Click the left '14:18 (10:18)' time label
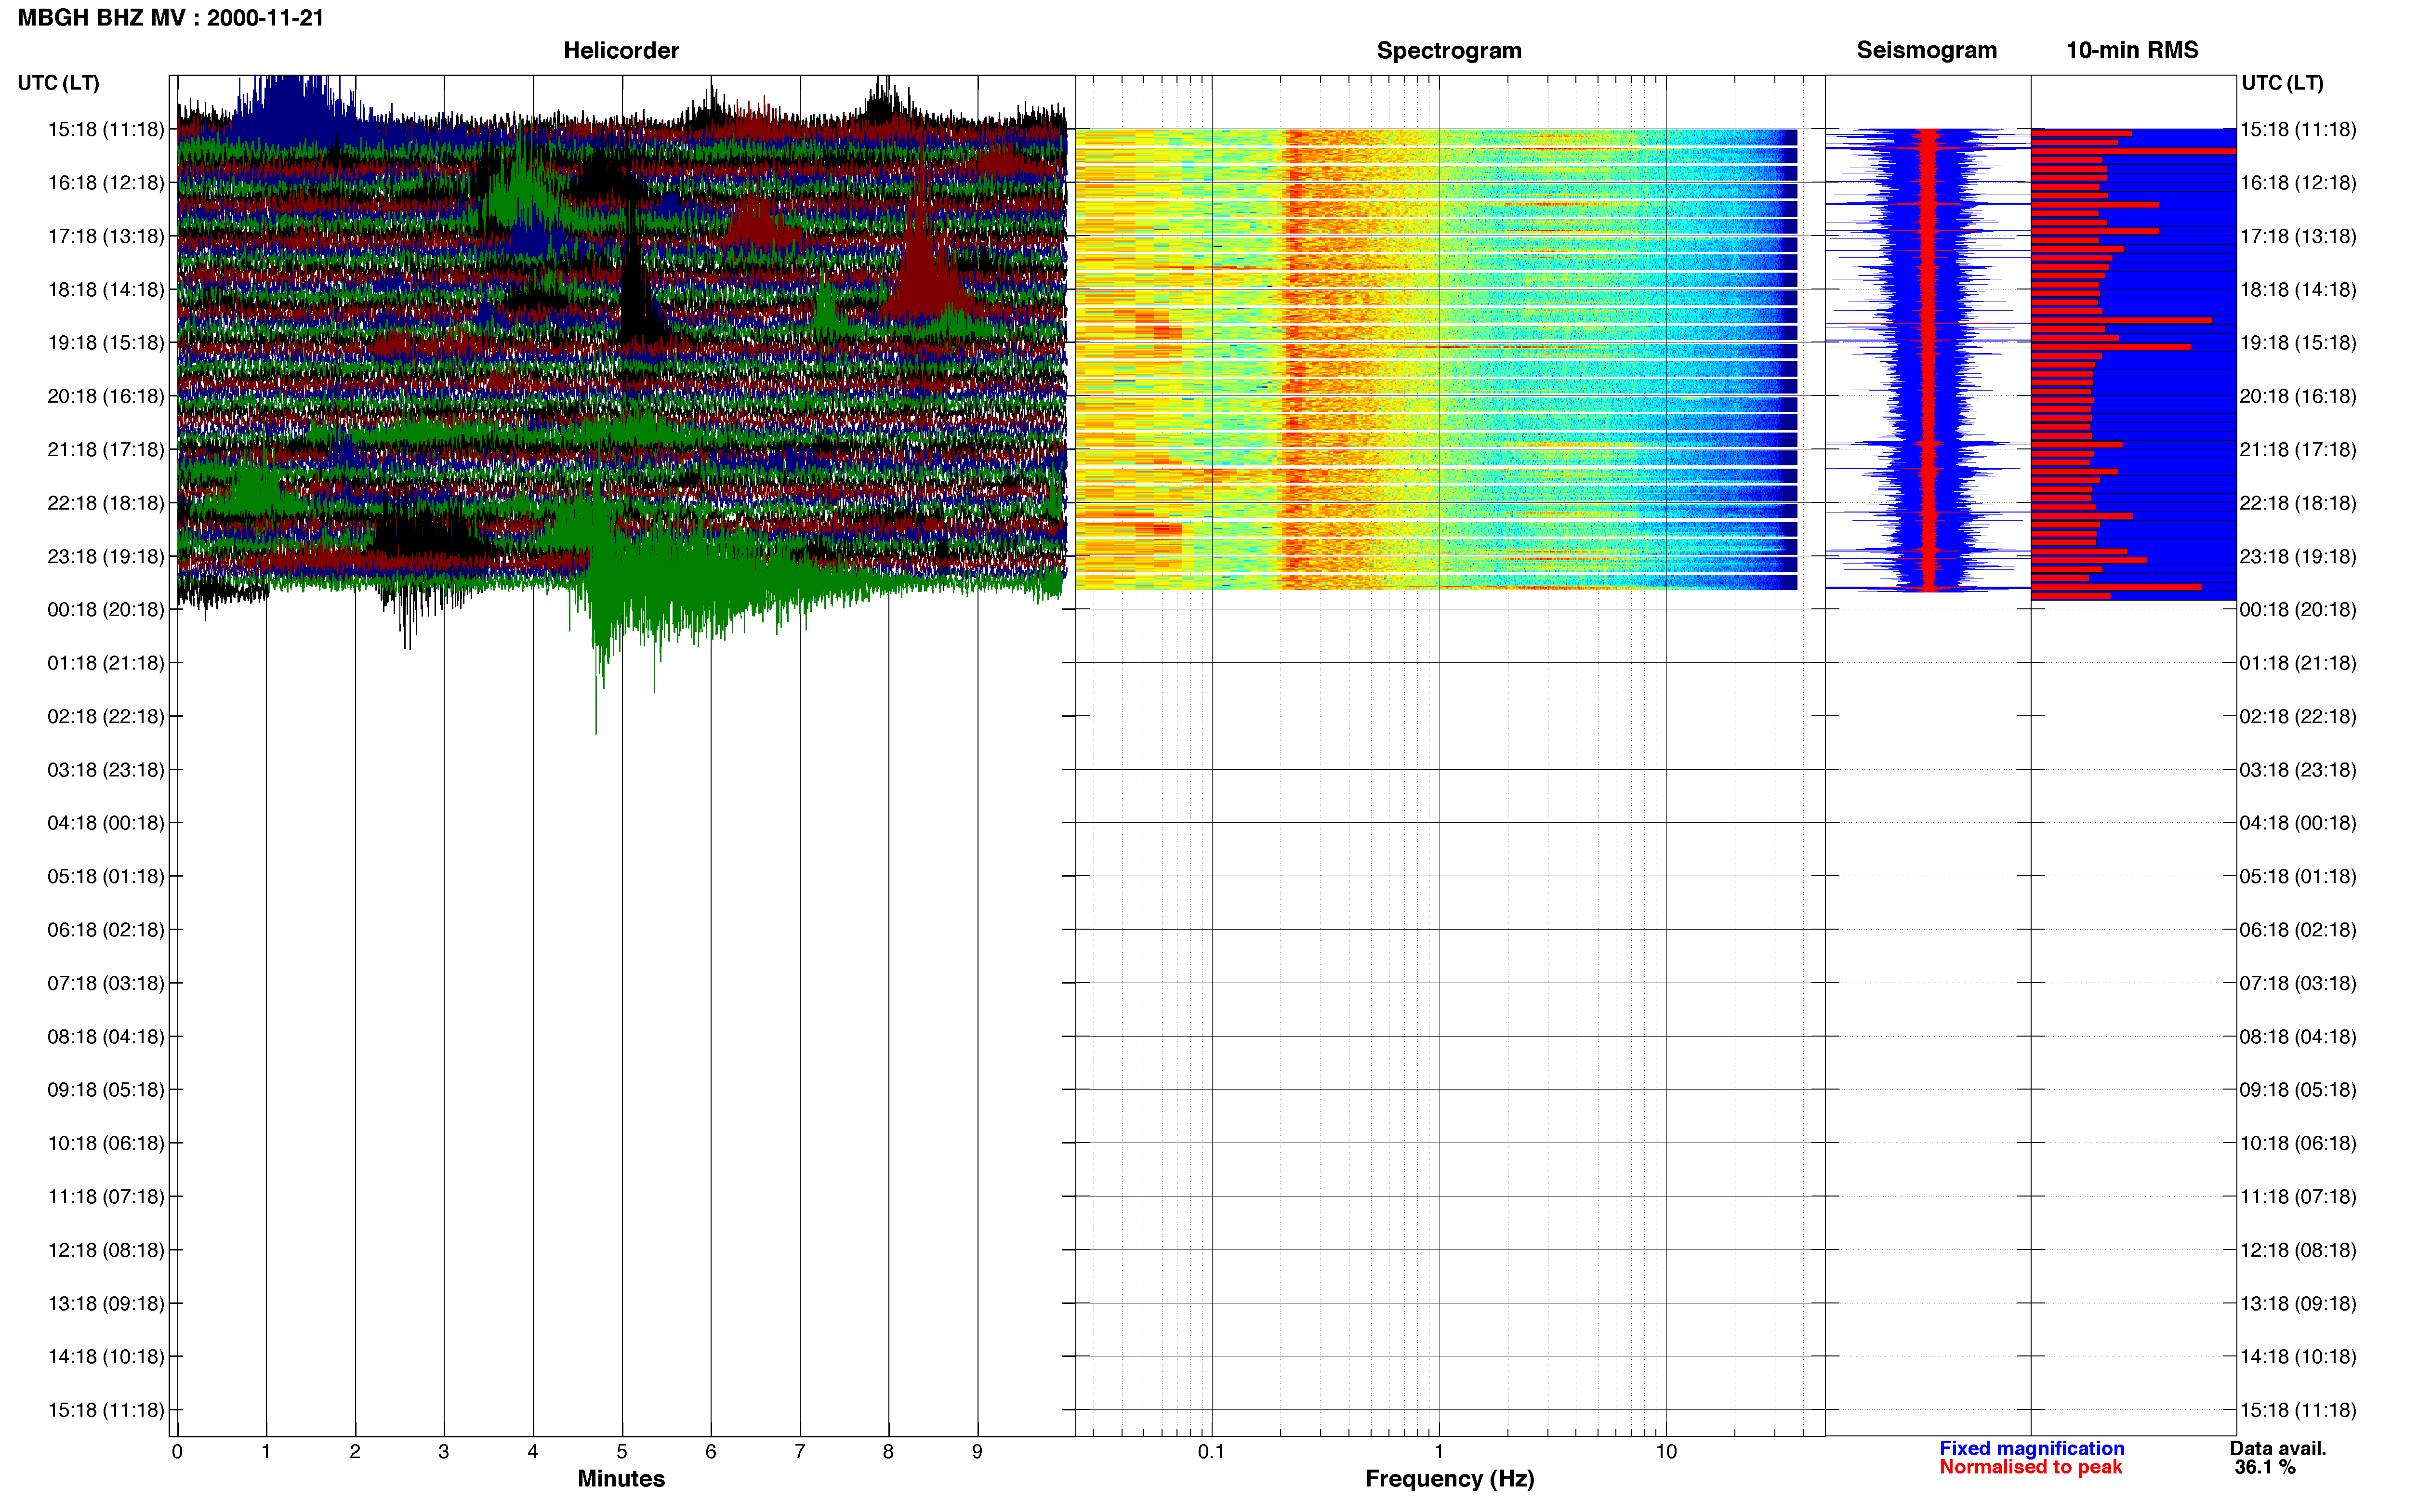Screen dimensions: 2418x1512 [x=106, y=1357]
